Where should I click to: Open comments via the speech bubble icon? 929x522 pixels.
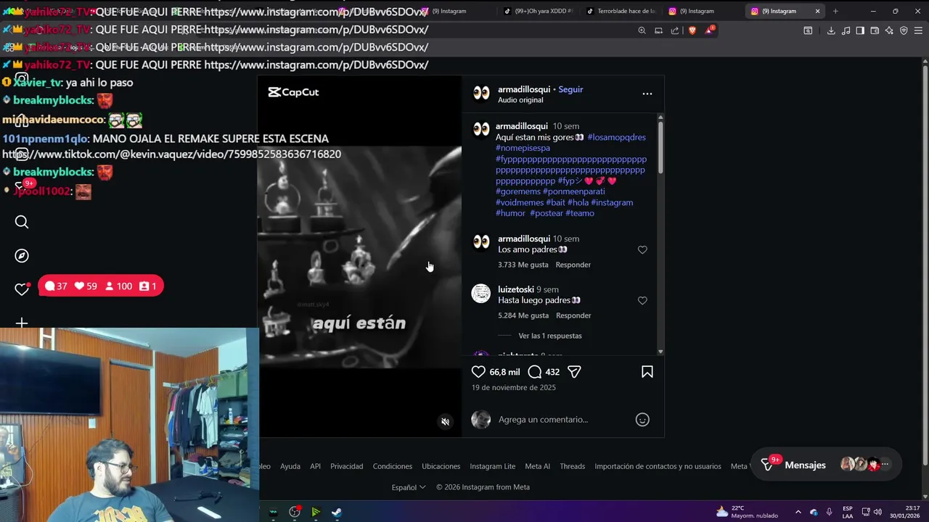pos(535,372)
